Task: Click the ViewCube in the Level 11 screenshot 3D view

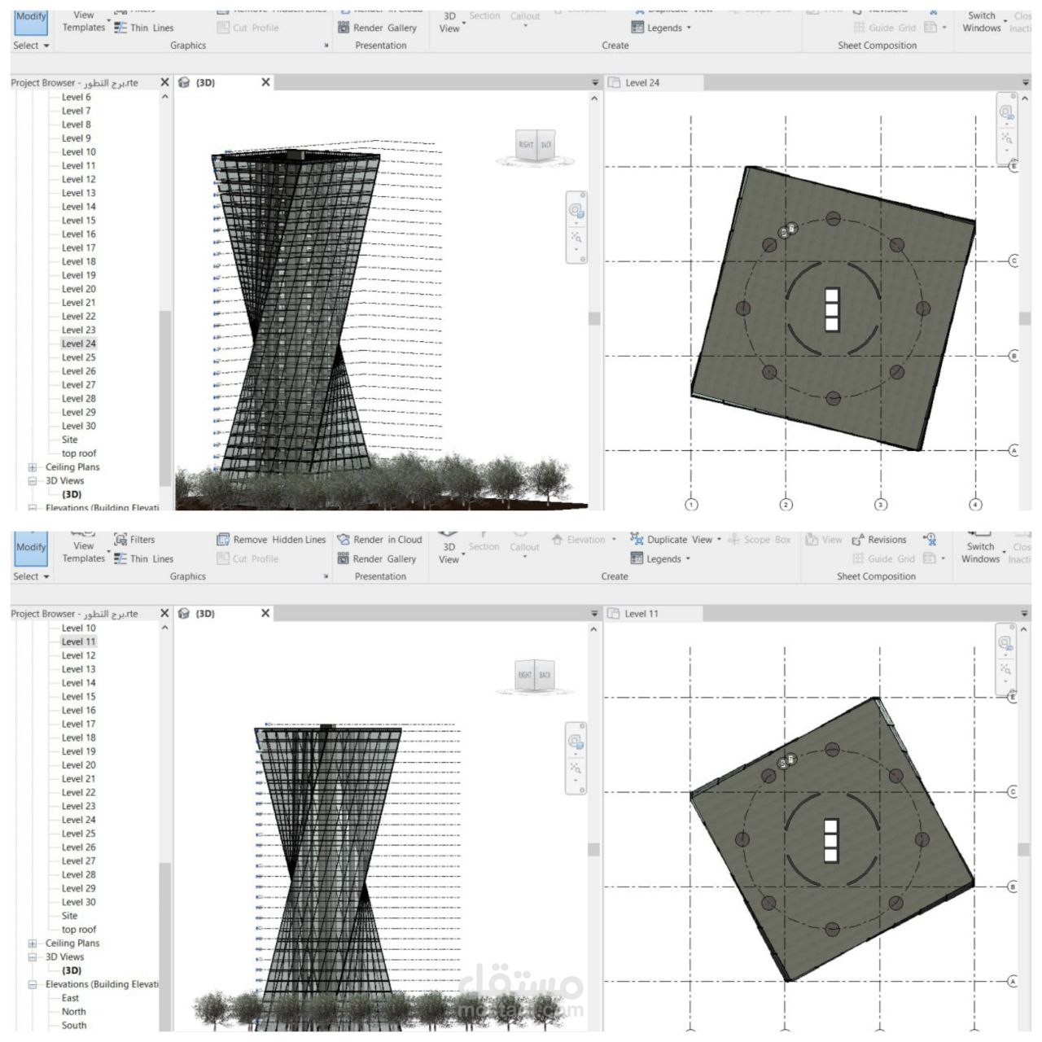Action: (535, 676)
